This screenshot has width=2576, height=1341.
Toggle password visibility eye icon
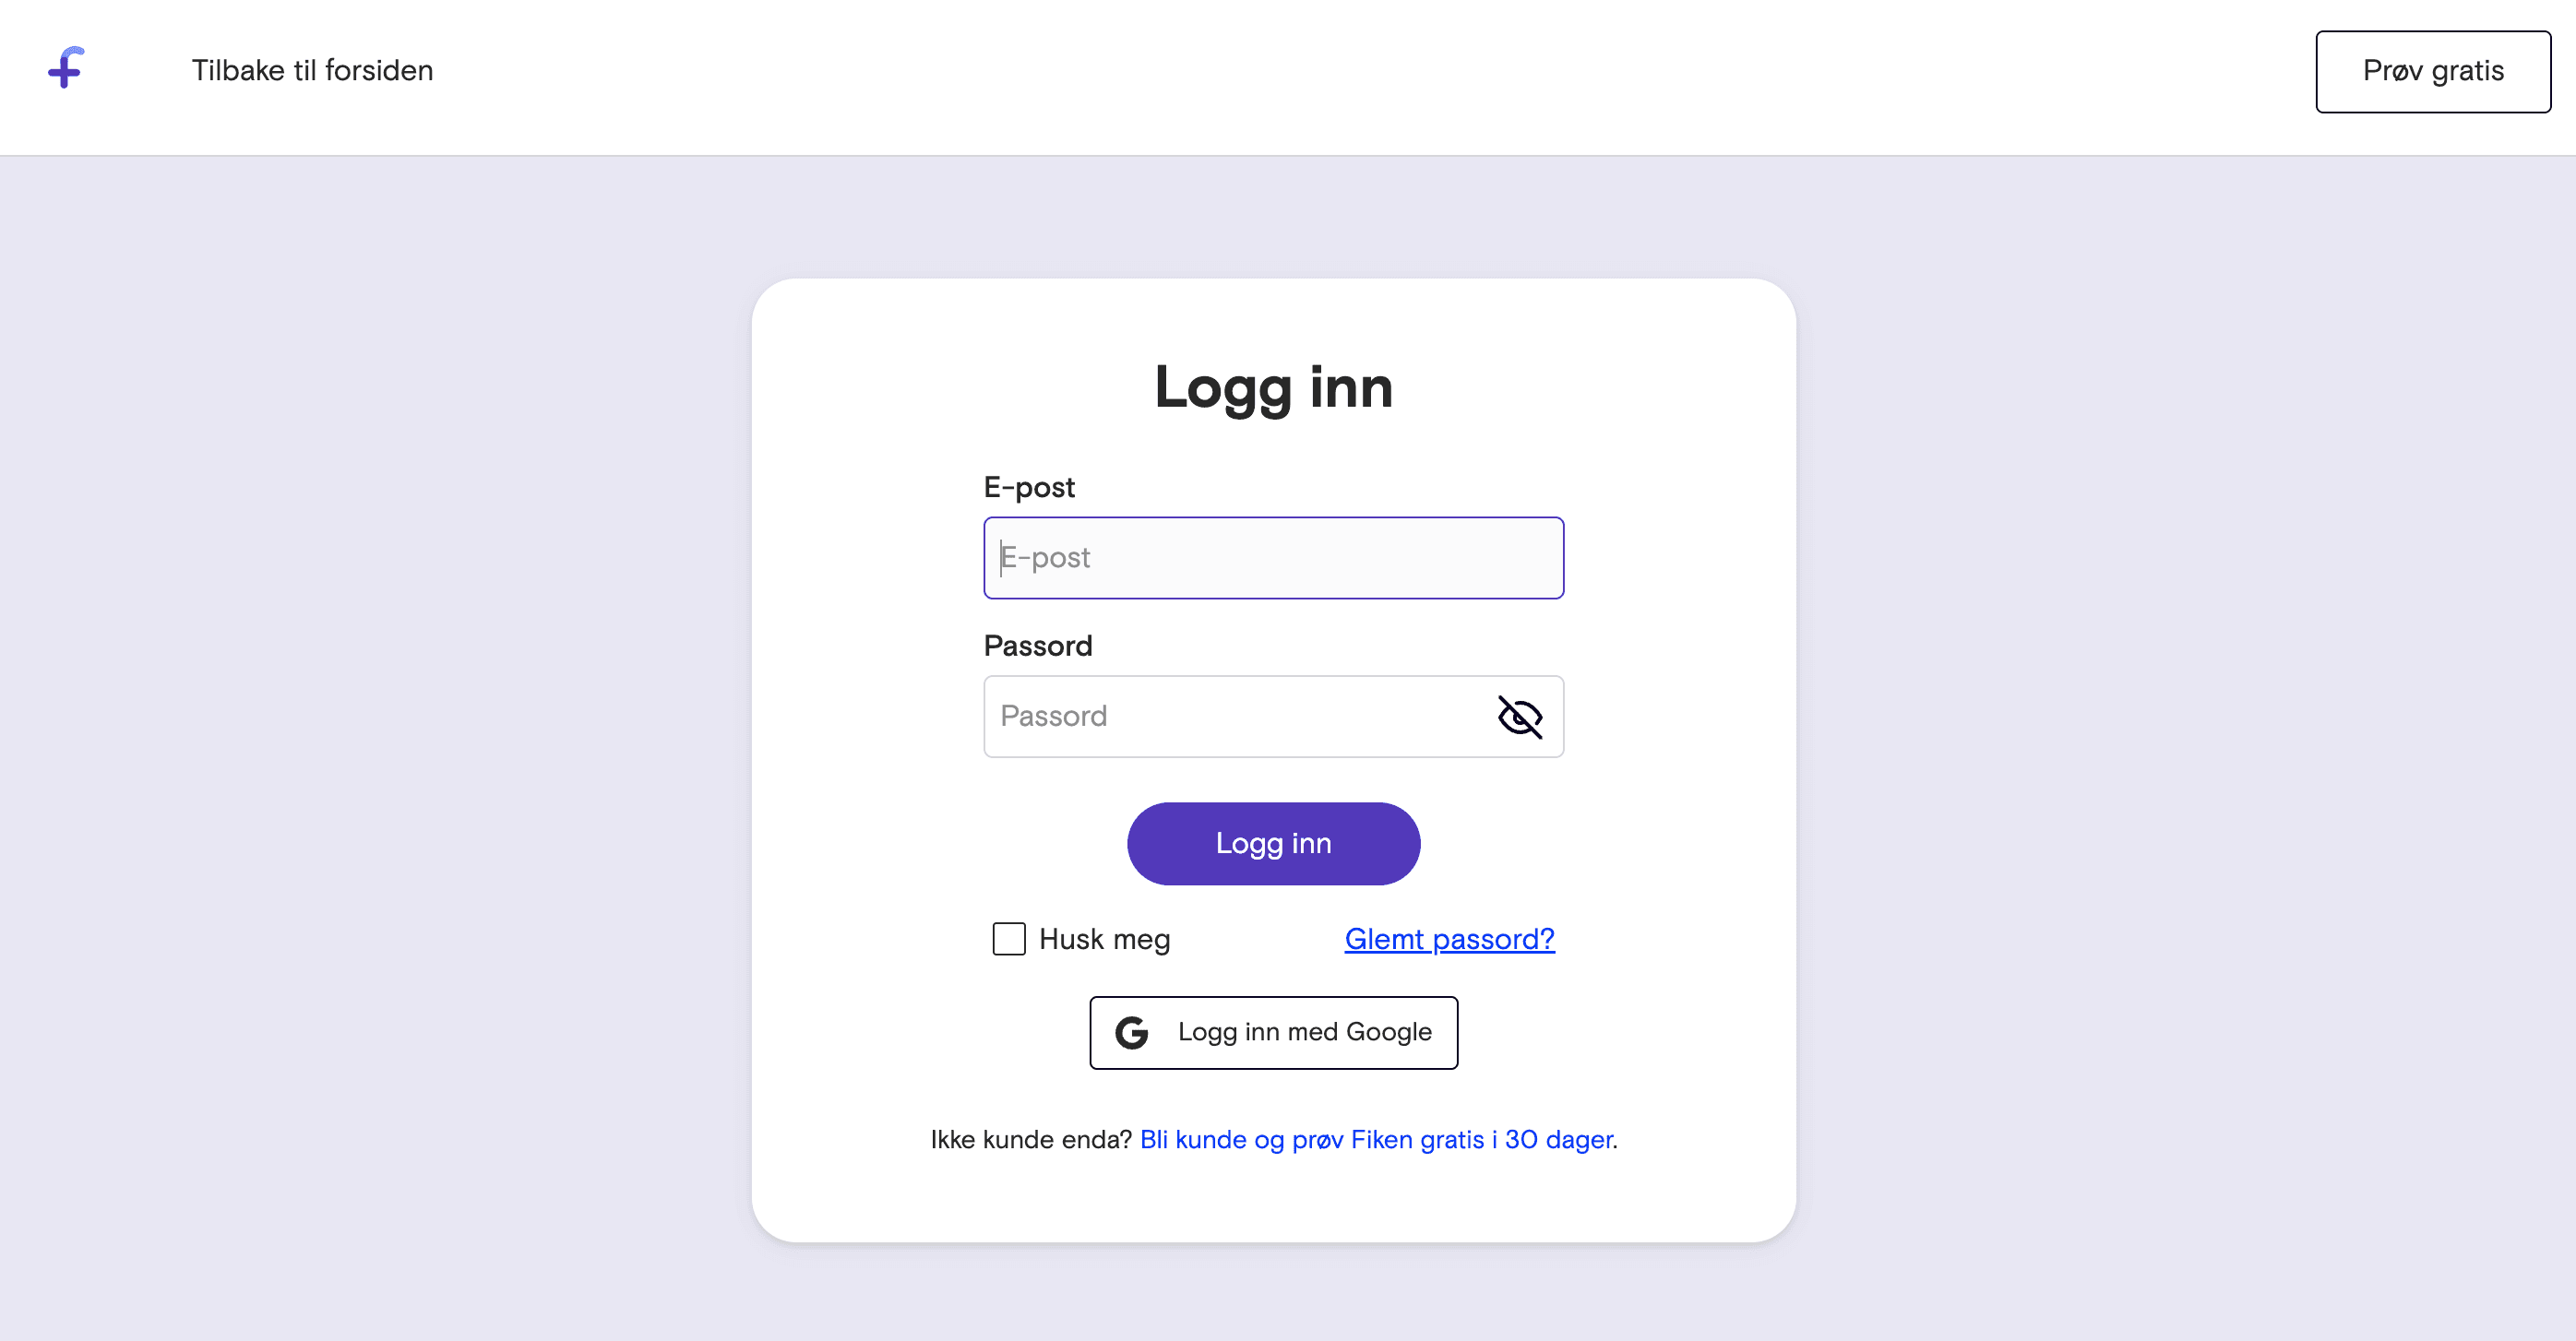point(1519,717)
